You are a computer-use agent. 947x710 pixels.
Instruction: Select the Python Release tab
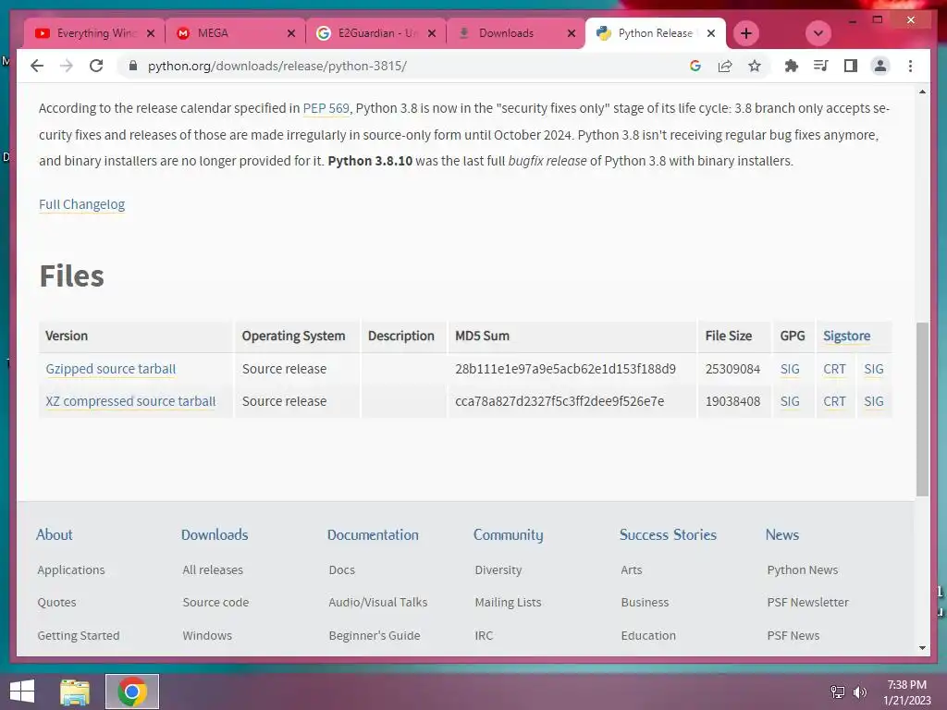[x=656, y=33]
